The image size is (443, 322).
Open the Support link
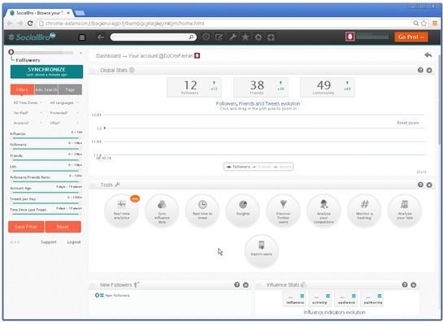click(48, 242)
